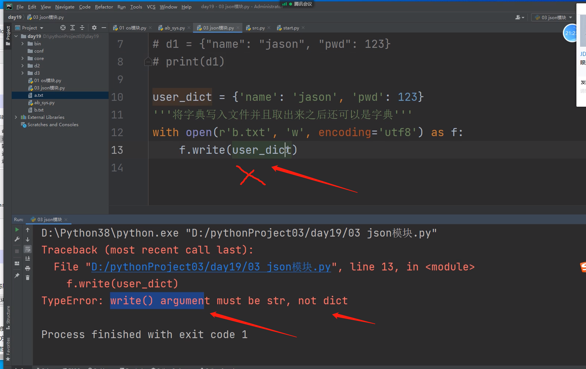Image resolution: width=586 pixels, height=369 pixels.
Task: Expand External Libraries node
Action: pyautogui.click(x=16, y=117)
